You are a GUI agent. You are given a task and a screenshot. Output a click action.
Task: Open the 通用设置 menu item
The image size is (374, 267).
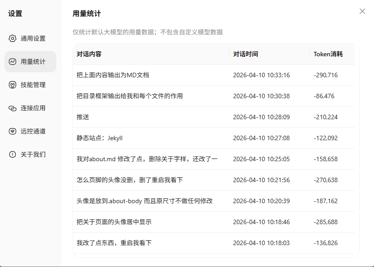pos(33,38)
